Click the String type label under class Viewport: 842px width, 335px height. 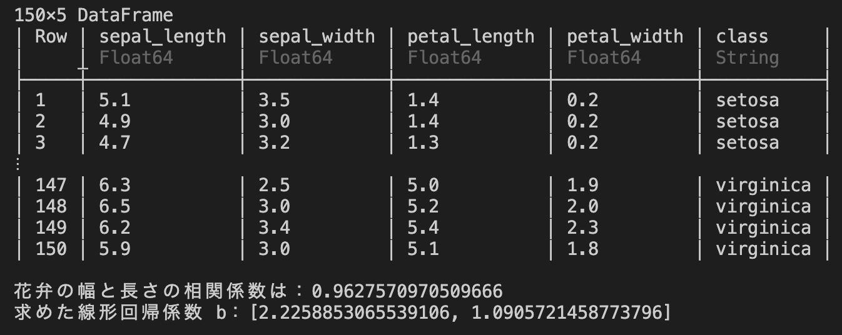748,58
